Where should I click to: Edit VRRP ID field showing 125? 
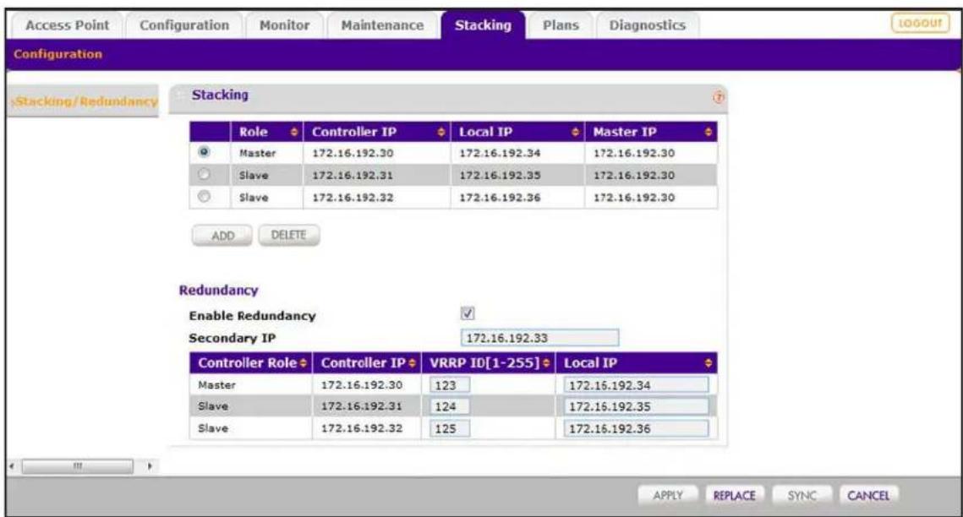tap(450, 428)
